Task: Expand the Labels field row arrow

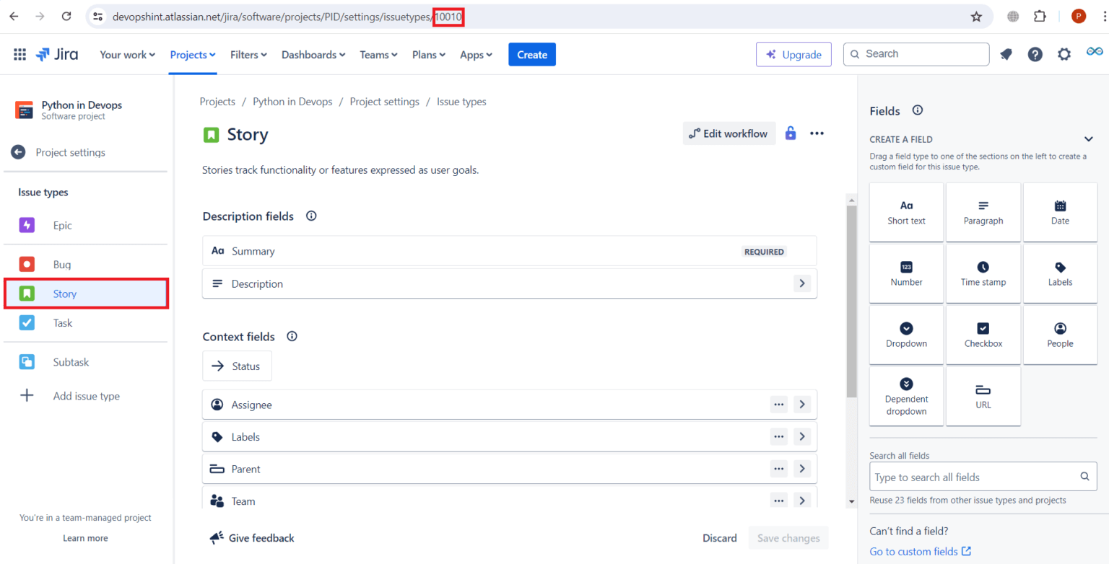Action: 802,436
